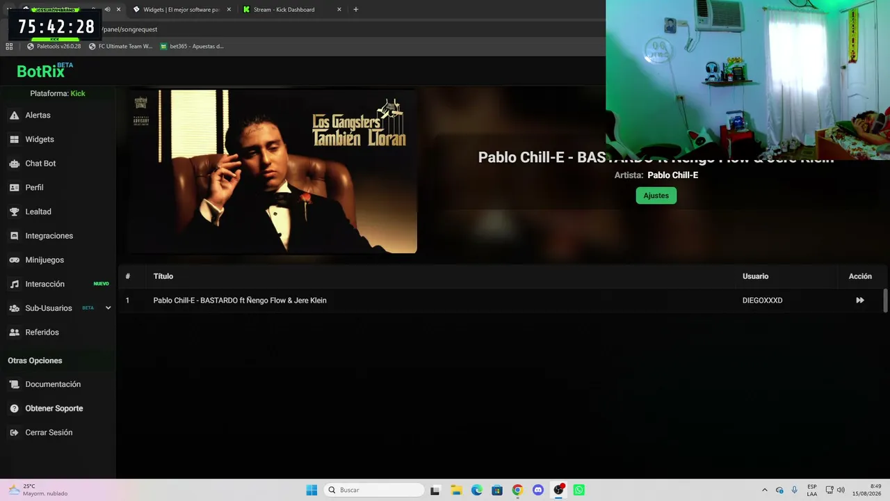Click the Documentación icon
Image resolution: width=890 pixels, height=501 pixels.
14,385
